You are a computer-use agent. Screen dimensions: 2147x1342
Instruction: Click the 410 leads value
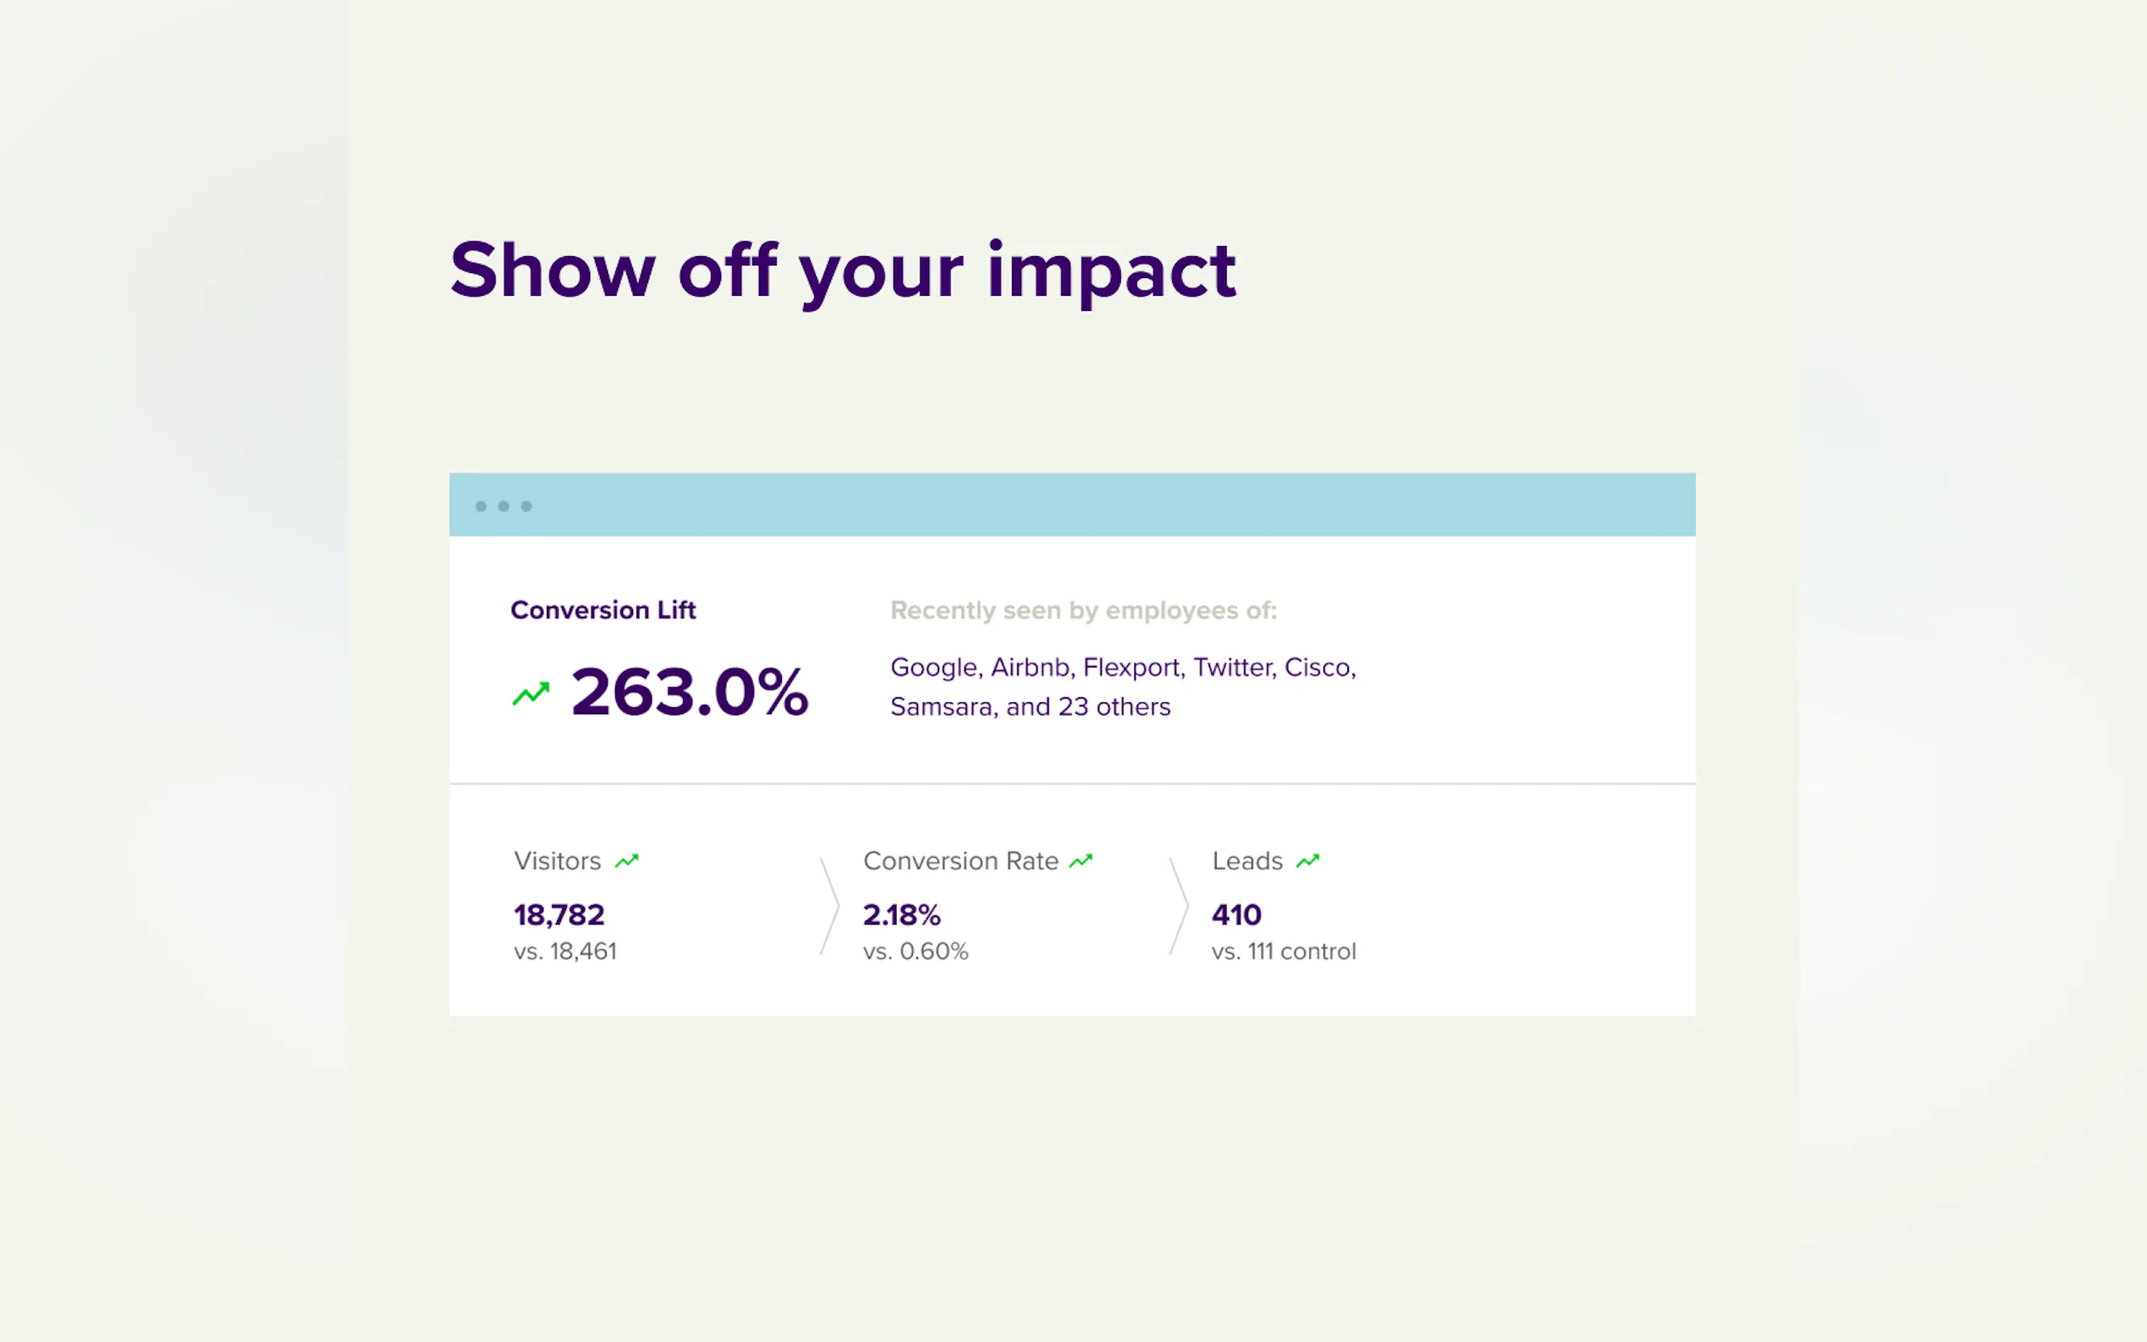(x=1236, y=915)
